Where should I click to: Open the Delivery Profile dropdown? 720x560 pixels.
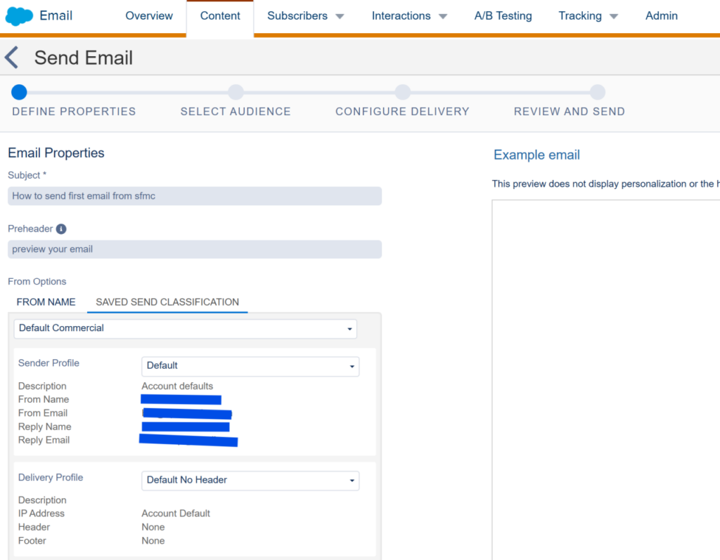click(x=250, y=481)
